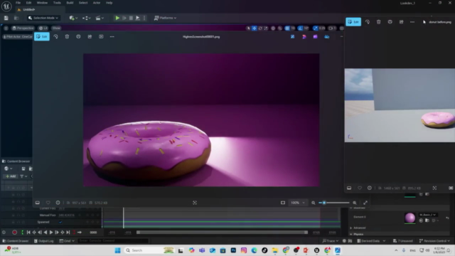This screenshot has height=256, width=455.
Task: Favorite the donut before.png image
Action: [x=360, y=188]
